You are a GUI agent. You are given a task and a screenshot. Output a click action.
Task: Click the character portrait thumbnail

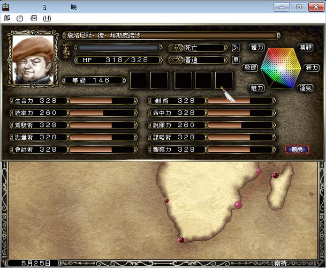coord(33,59)
